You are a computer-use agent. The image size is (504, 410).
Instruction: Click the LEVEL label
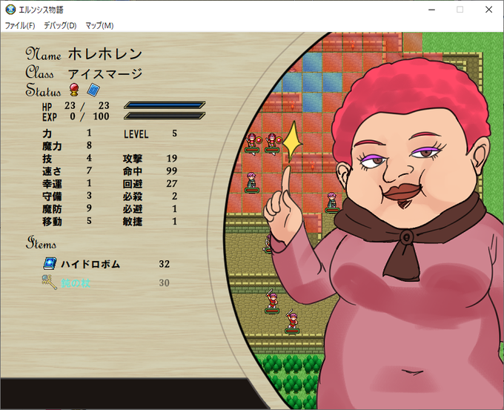[x=136, y=134]
